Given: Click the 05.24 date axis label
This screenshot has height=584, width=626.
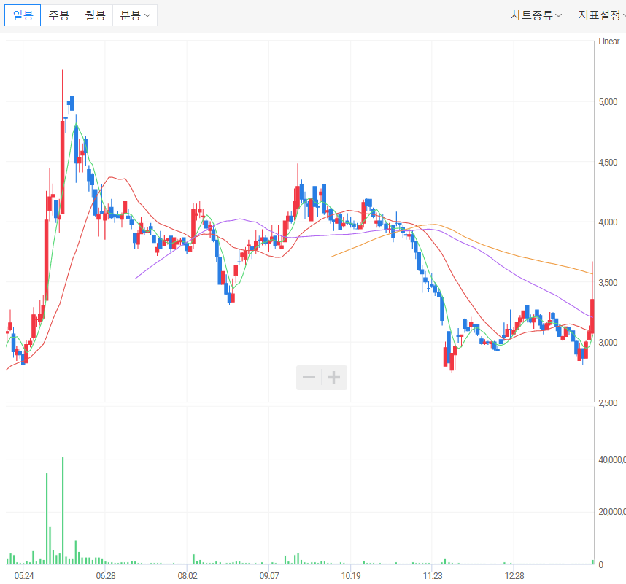Looking at the screenshot, I should tap(24, 576).
